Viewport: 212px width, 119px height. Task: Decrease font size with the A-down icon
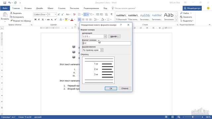(x=63, y=15)
